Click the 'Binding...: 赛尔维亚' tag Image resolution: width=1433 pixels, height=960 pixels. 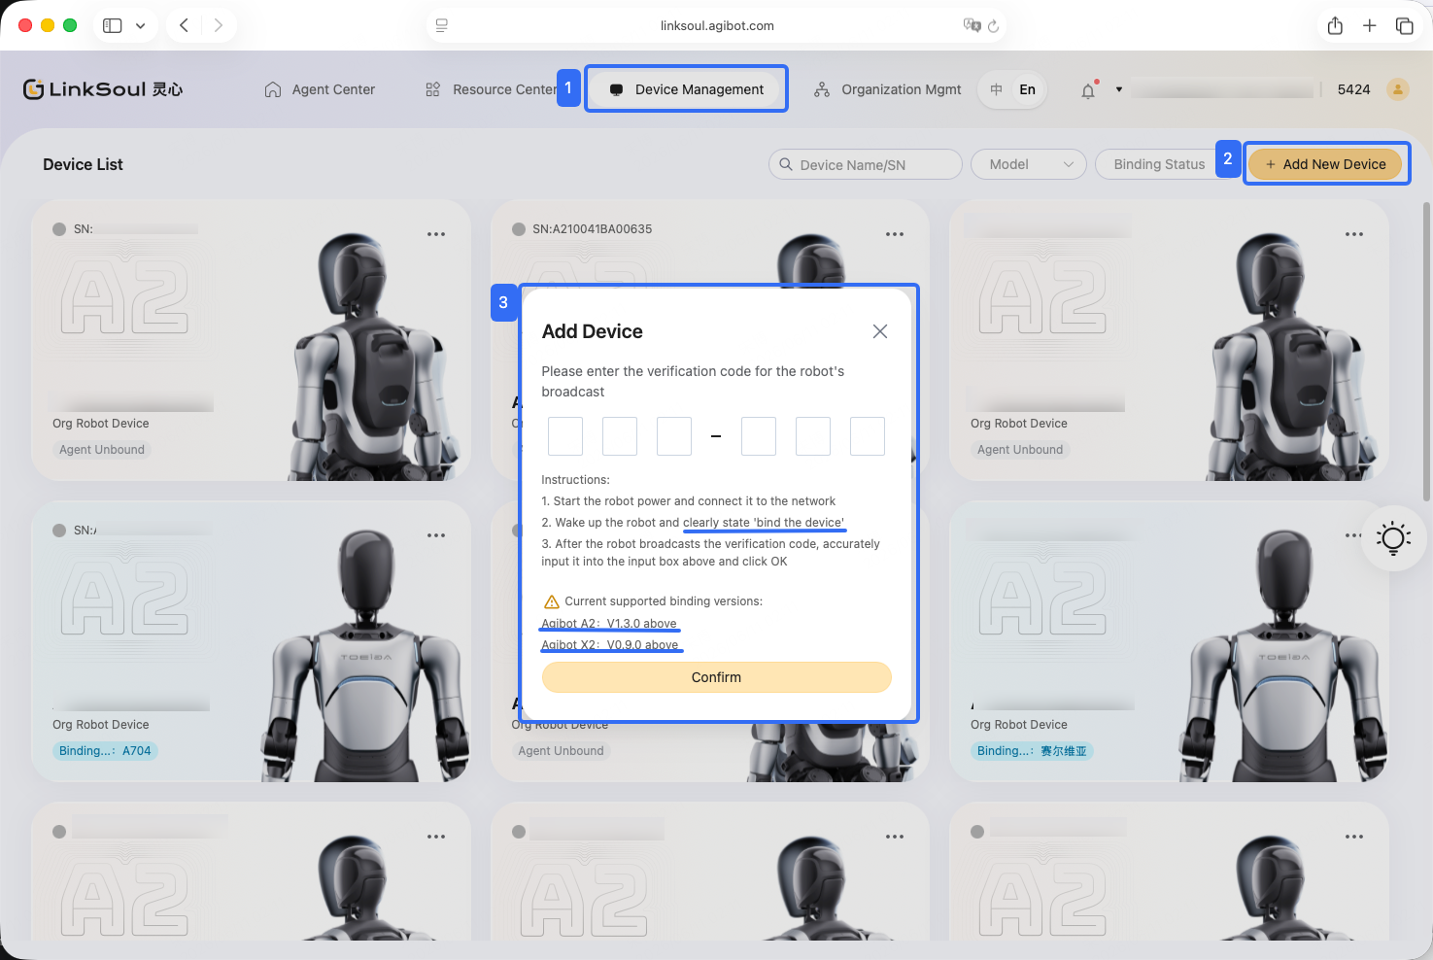1032,751
